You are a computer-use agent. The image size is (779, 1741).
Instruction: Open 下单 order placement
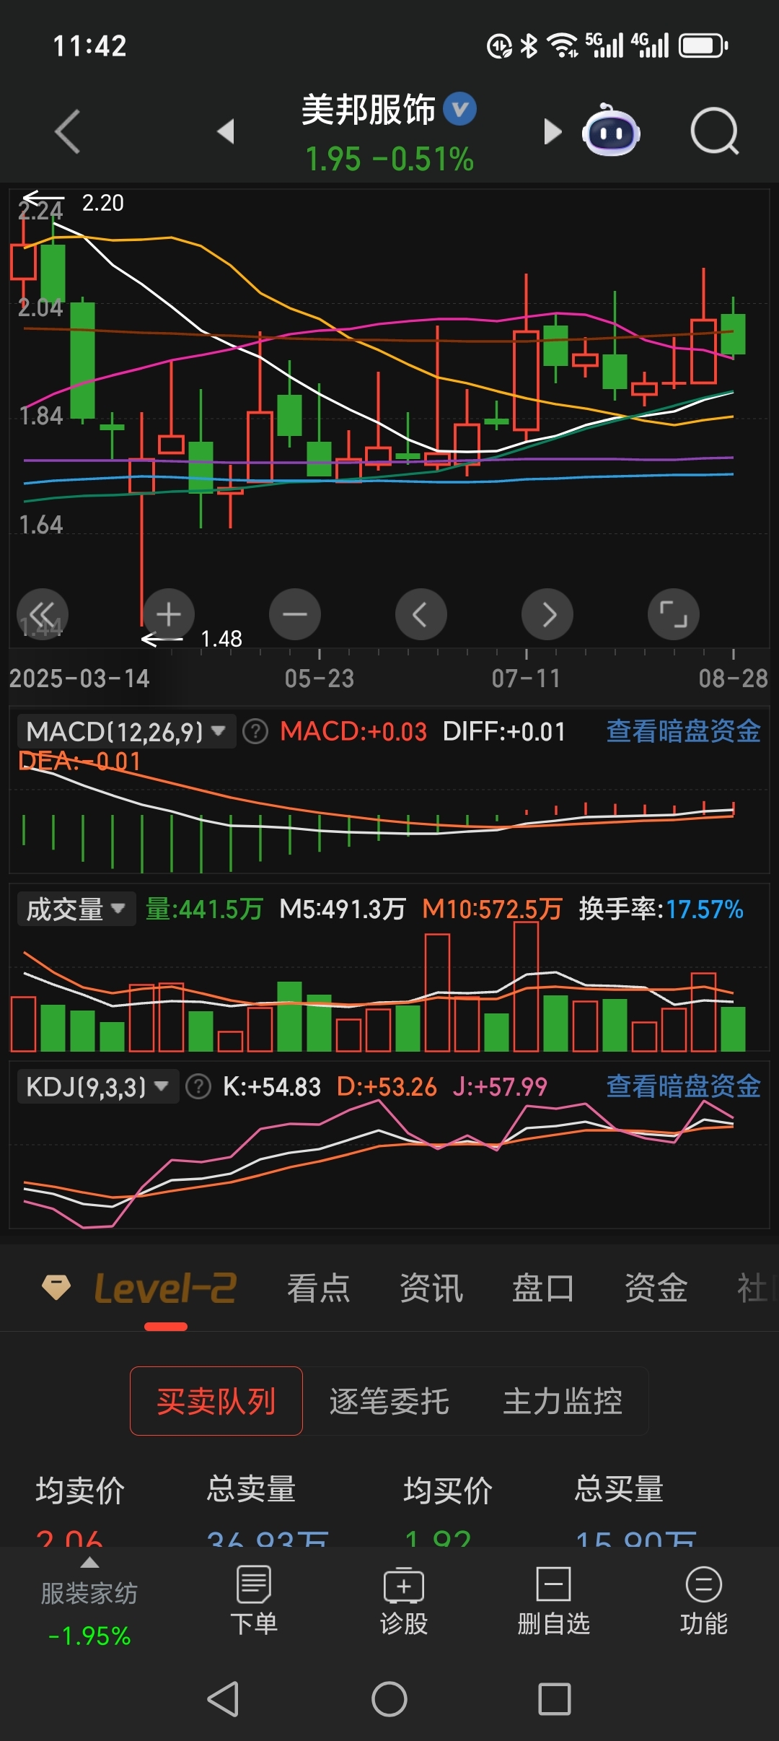[254, 1600]
